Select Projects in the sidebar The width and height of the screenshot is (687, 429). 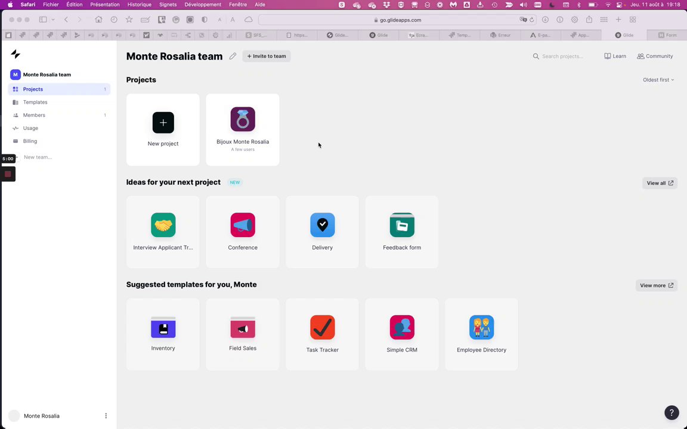59,89
